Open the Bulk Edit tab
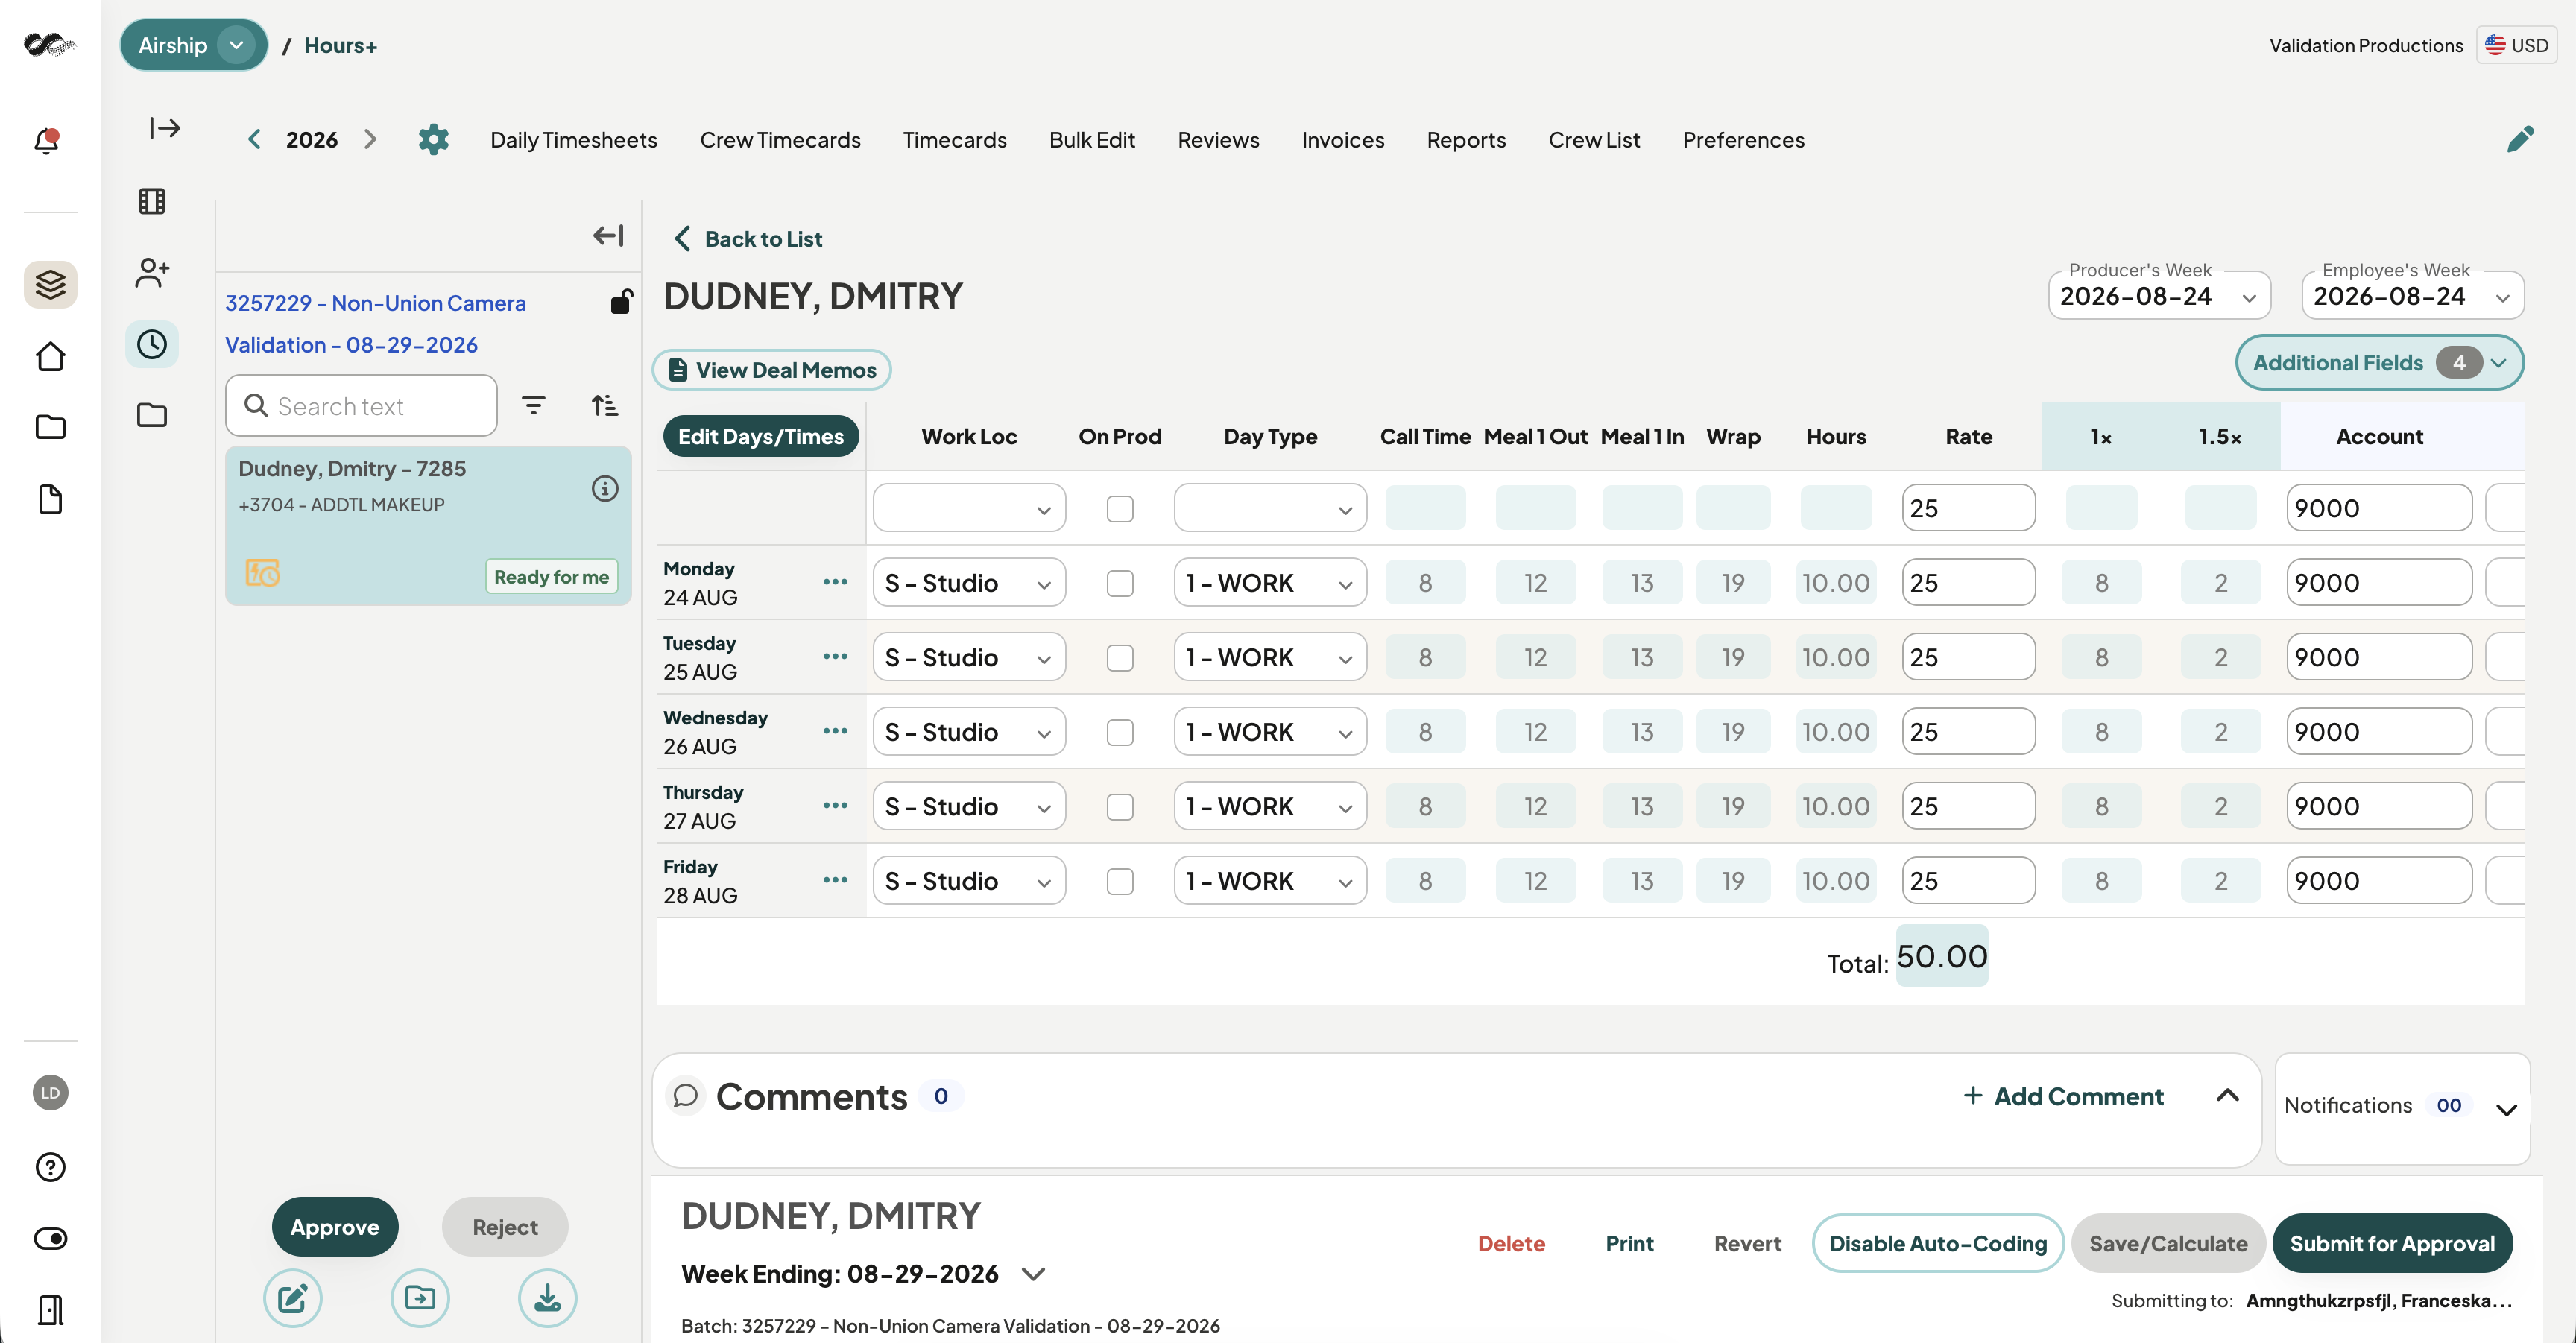 pyautogui.click(x=1092, y=139)
